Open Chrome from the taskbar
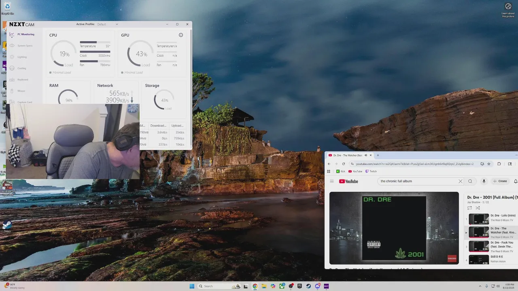This screenshot has height=291, width=518. (x=255, y=286)
